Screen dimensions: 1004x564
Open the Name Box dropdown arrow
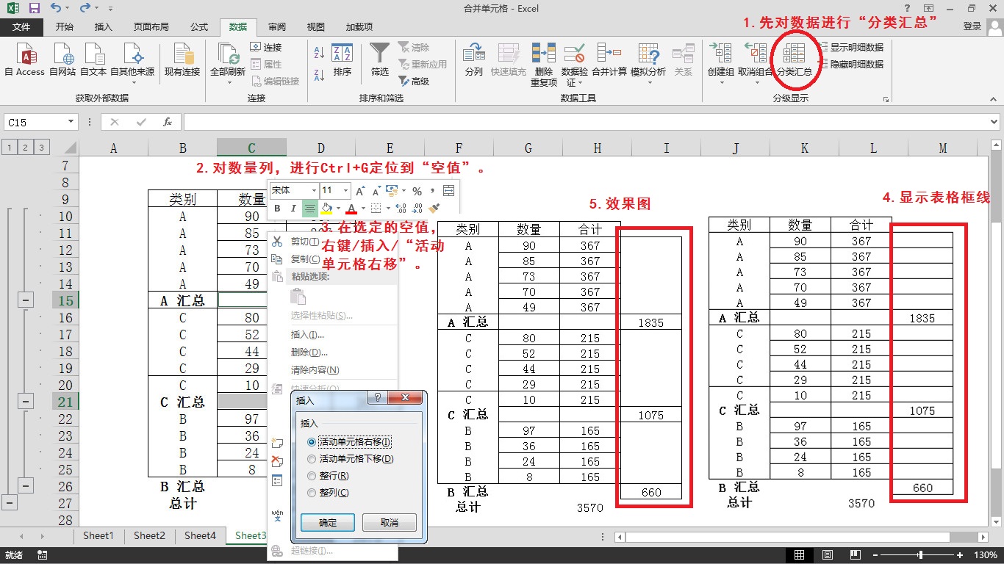coord(71,122)
